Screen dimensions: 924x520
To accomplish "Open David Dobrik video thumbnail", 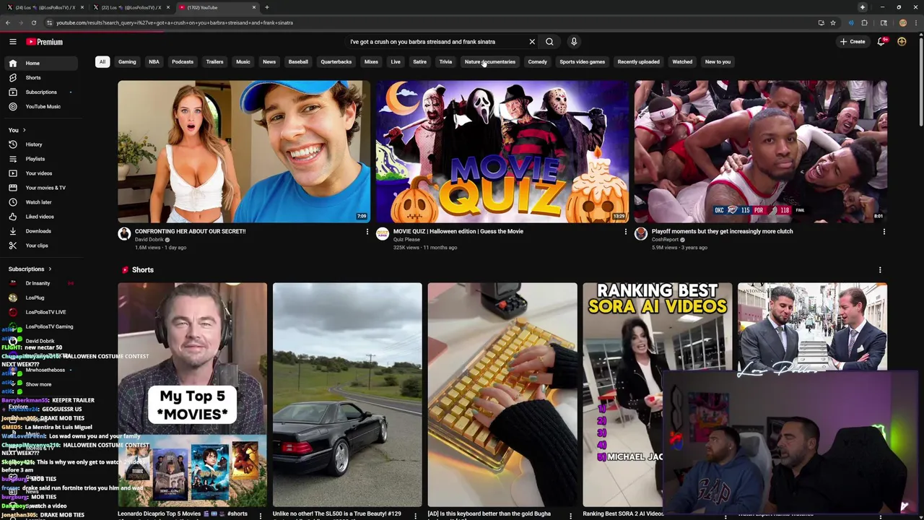I will [244, 152].
